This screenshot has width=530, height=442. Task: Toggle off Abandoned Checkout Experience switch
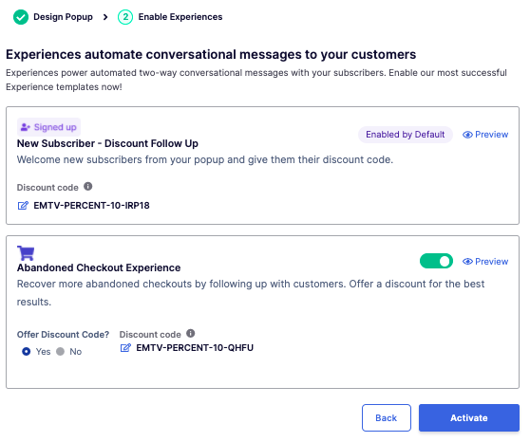coord(436,261)
